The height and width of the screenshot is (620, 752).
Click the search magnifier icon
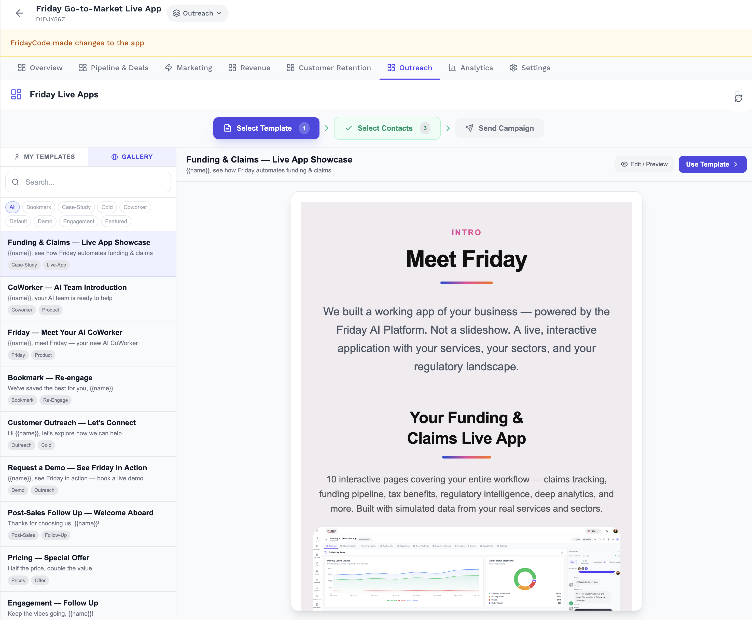click(15, 182)
